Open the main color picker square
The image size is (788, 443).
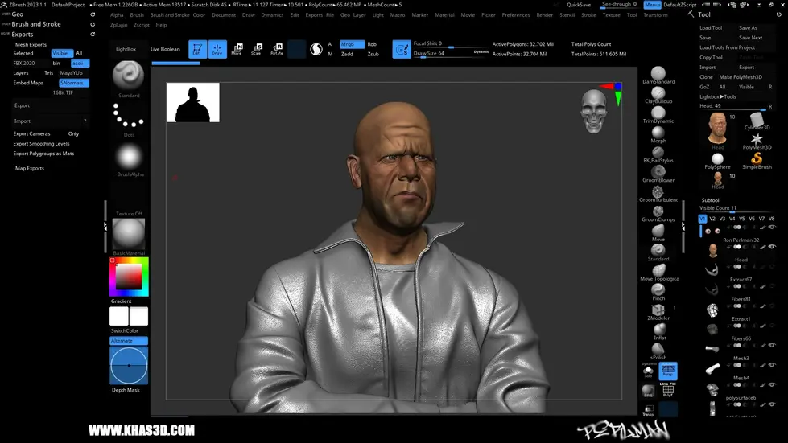tap(129, 276)
